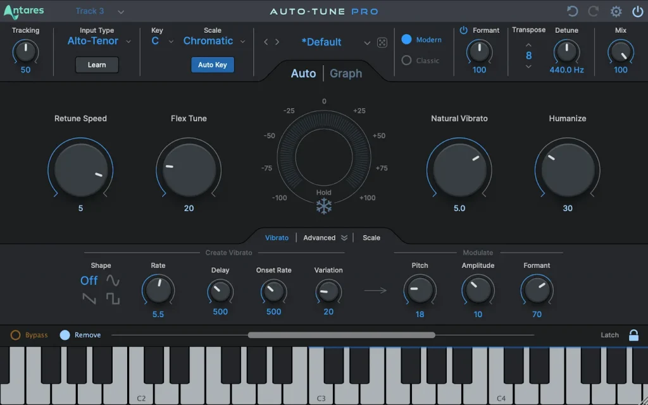Screen dimensions: 648x405
Task: Open the Vibrato tab
Action: click(x=277, y=238)
